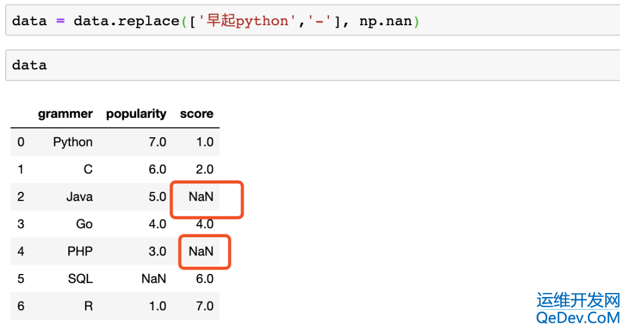Viewport: 620px width, 324px height.
Task: Place cursor on 'np.nan' in the code
Action: pyautogui.click(x=386, y=21)
